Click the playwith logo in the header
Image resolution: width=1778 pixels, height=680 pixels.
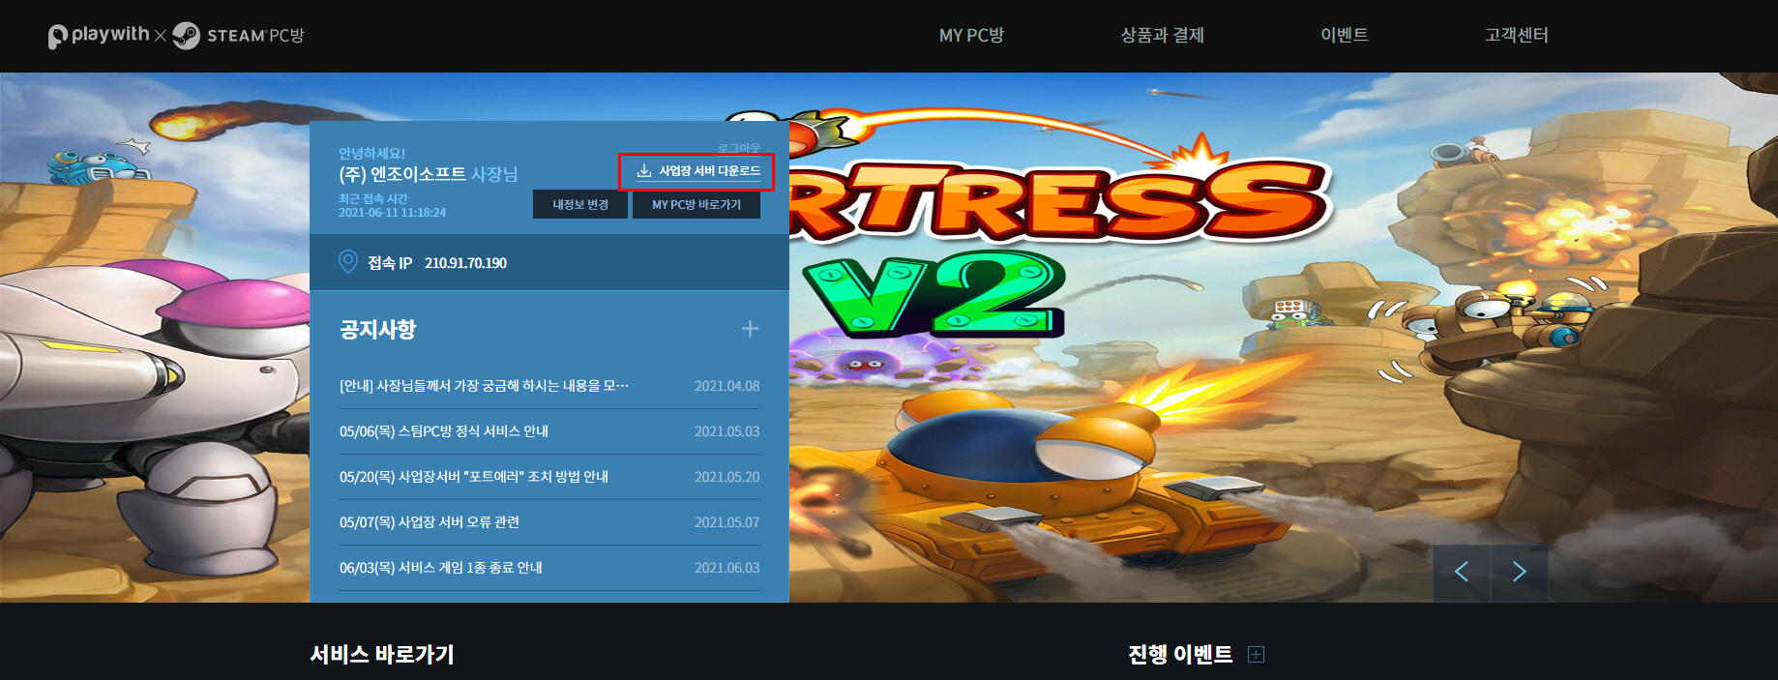click(99, 36)
